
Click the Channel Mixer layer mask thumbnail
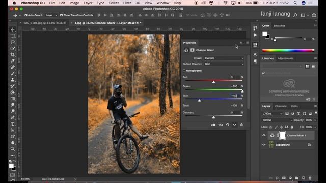[x=282, y=135]
